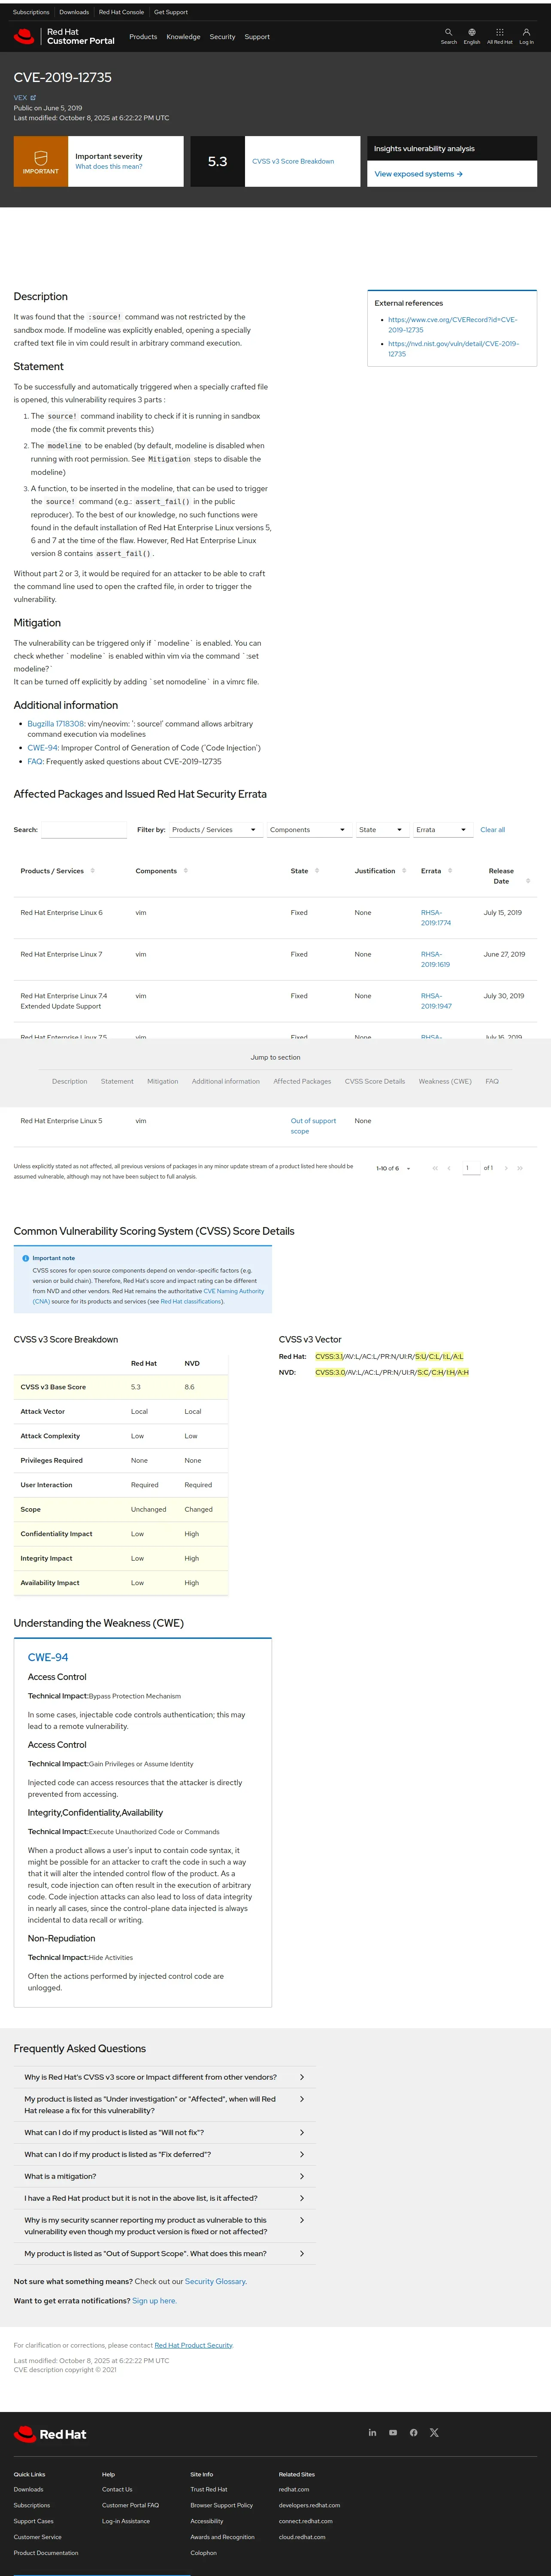This screenshot has width=551, height=2576.
Task: Click 'Out of support scope' state link
Action: pyautogui.click(x=313, y=1126)
